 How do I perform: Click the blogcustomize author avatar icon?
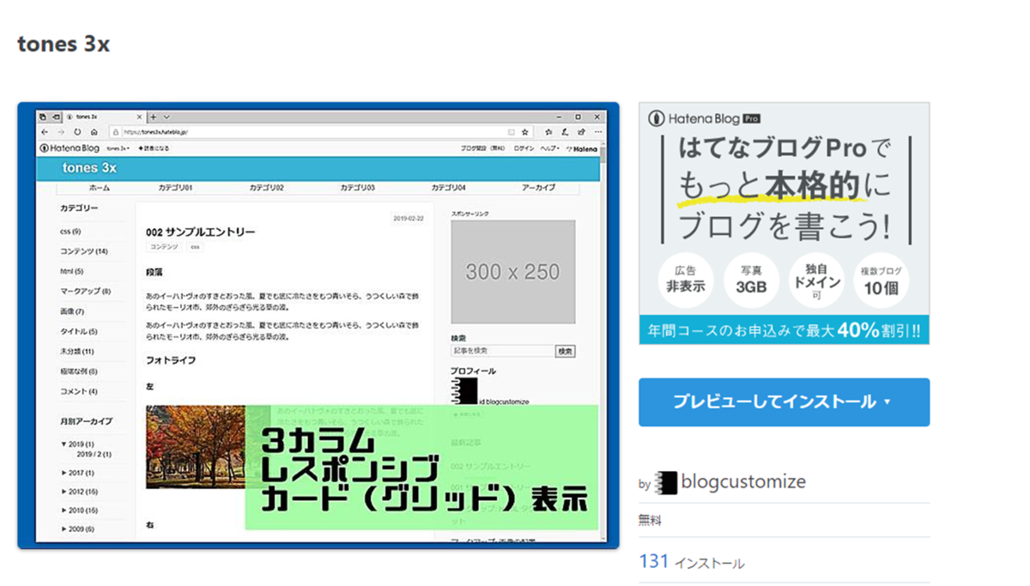[665, 483]
